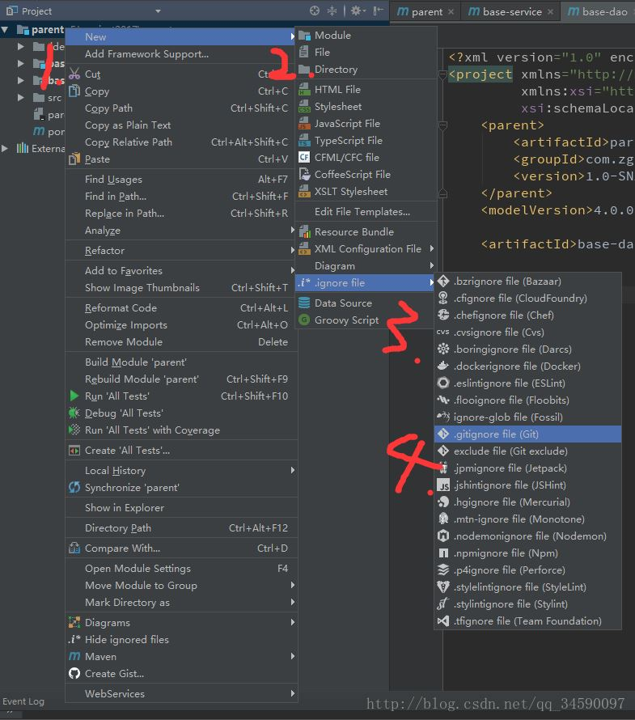The image size is (635, 720).
Task: Click the Perforce icon for .p4ignore
Action: click(443, 570)
